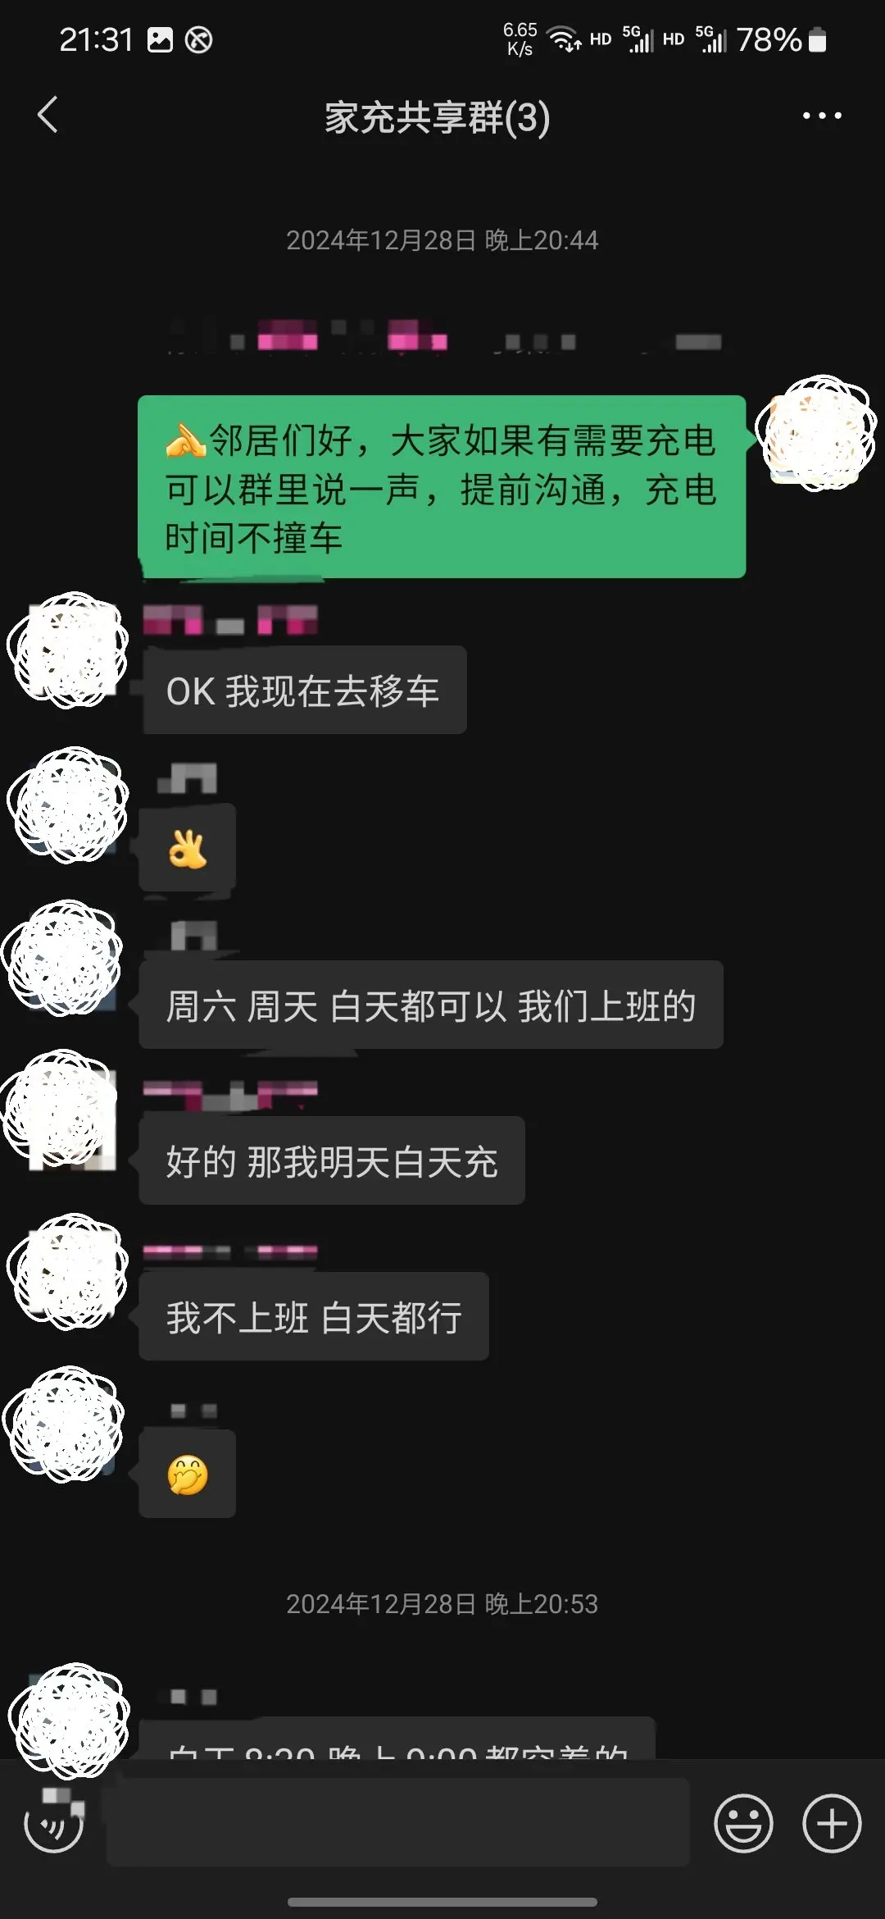The width and height of the screenshot is (885, 1919).
Task: Switch to voice input icon
Action: click(53, 1824)
